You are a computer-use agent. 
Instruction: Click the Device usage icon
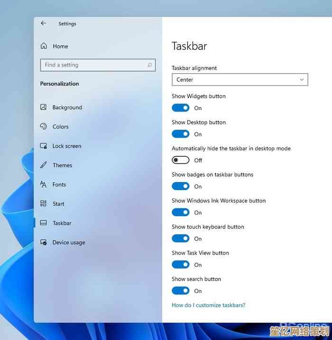pos(43,242)
